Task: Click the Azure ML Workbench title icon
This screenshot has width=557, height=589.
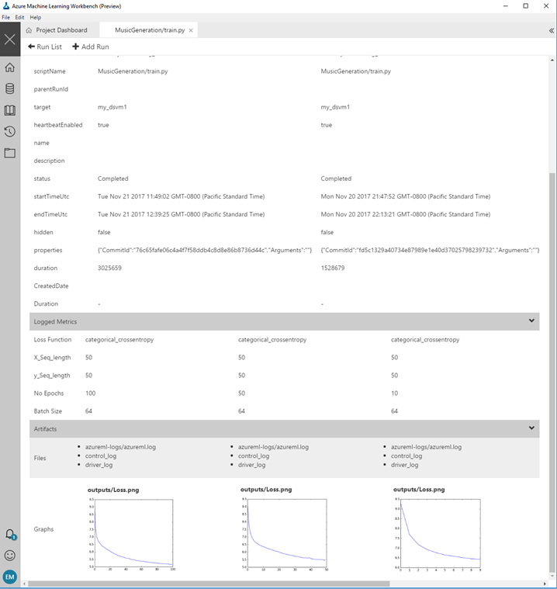Action: (x=6, y=6)
